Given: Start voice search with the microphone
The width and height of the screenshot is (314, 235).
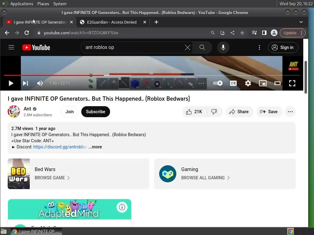Looking at the screenshot, I should [223, 47].
